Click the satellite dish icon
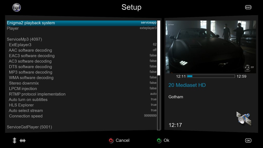263x148 pixels. [243, 119]
